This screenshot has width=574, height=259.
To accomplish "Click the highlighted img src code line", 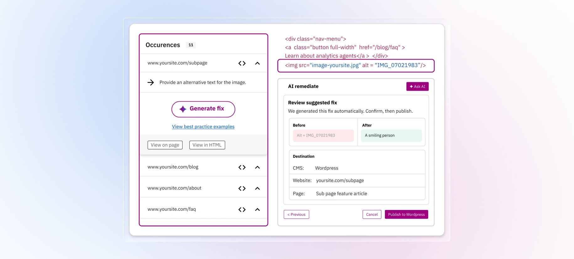I will point(356,65).
